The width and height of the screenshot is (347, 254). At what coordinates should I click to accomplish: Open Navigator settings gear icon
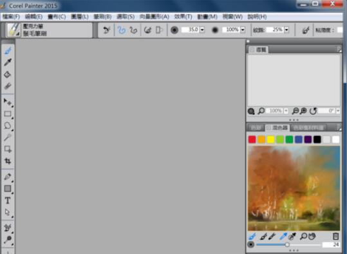[x=251, y=111]
